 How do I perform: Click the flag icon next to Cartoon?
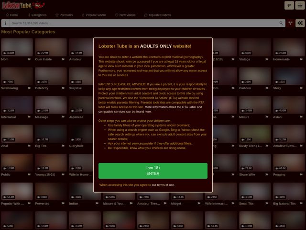coord(267,88)
